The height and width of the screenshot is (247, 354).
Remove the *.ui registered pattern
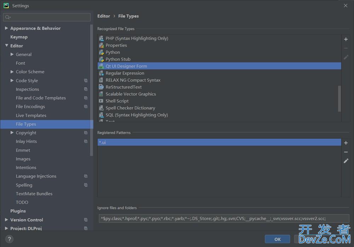(346, 152)
